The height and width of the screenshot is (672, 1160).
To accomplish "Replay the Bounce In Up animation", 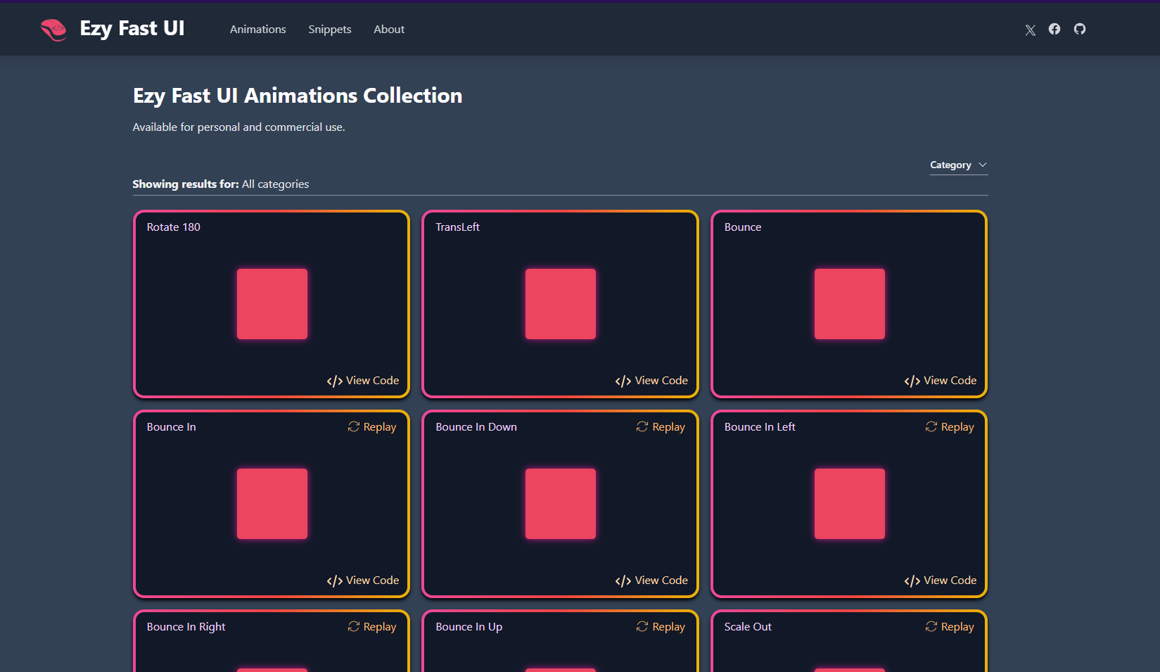I will click(661, 627).
